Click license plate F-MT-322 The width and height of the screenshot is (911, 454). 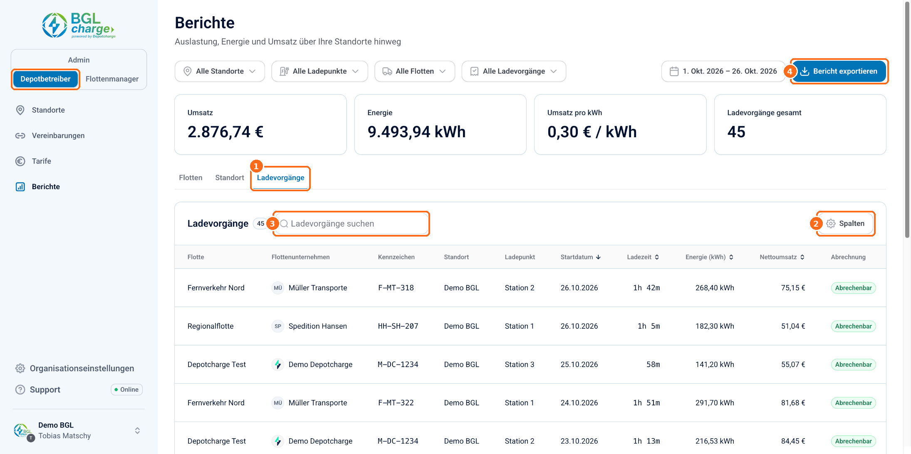click(396, 402)
